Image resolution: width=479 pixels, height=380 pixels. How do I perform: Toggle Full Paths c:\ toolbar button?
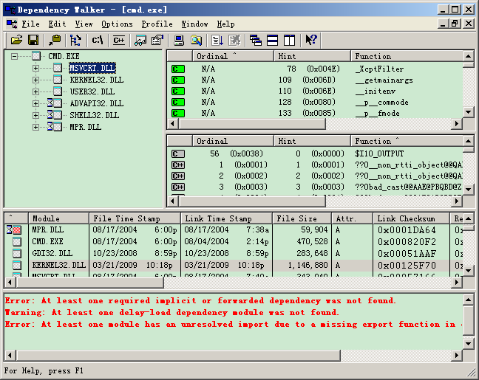click(98, 40)
